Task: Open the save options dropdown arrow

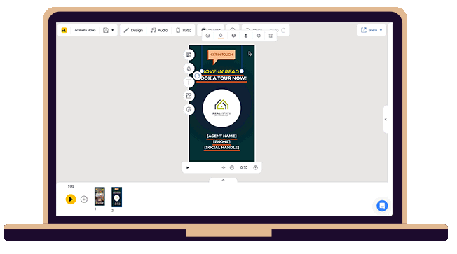Action: (113, 30)
